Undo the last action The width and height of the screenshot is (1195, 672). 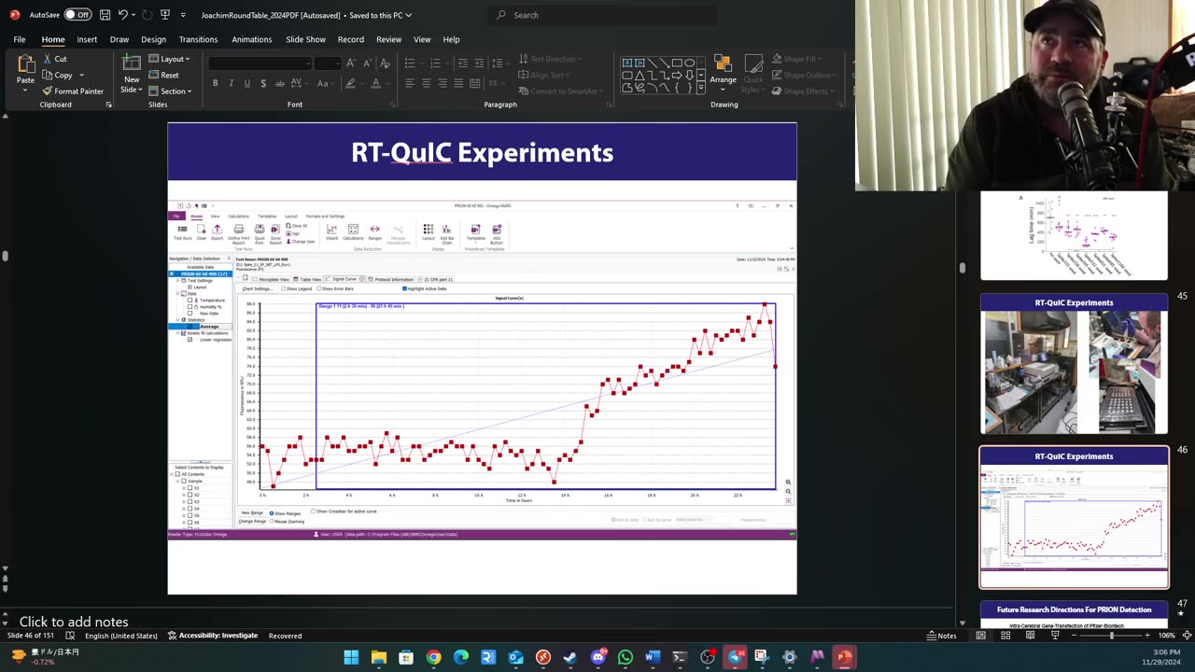click(122, 15)
